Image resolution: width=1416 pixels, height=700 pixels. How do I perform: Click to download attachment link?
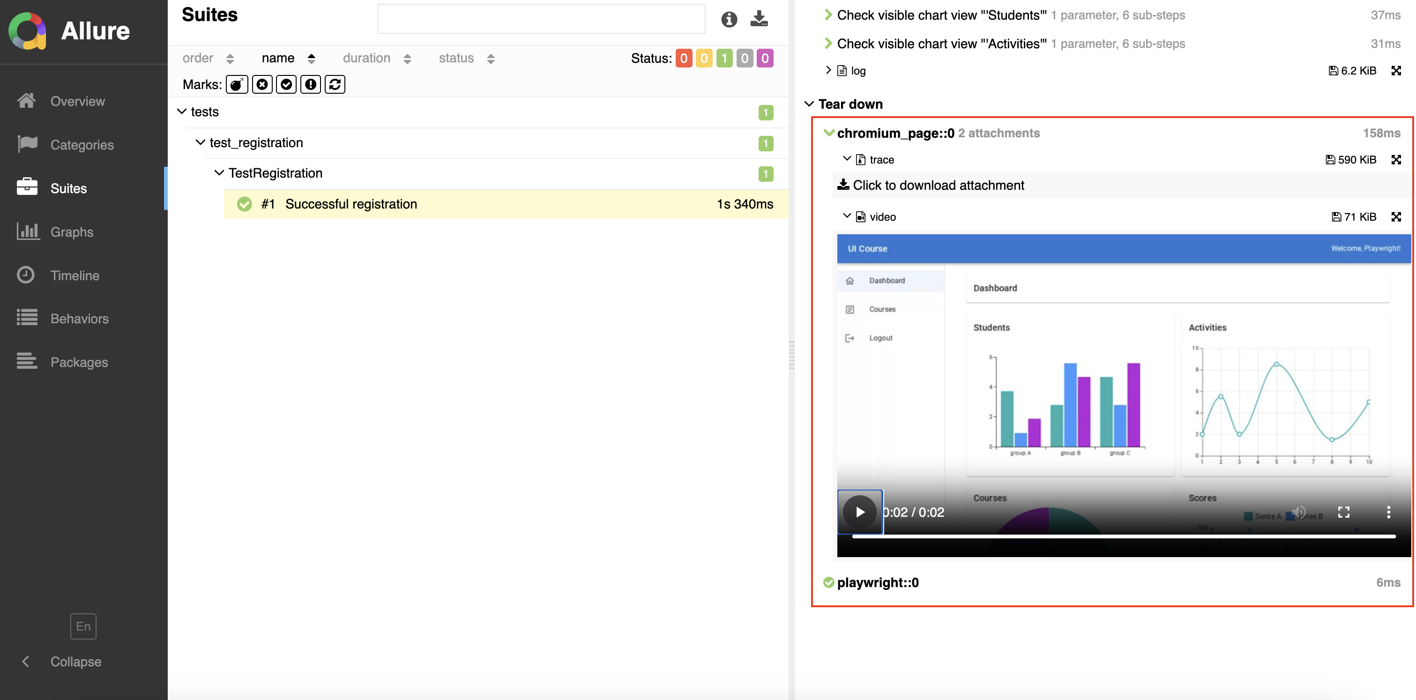pos(931,185)
